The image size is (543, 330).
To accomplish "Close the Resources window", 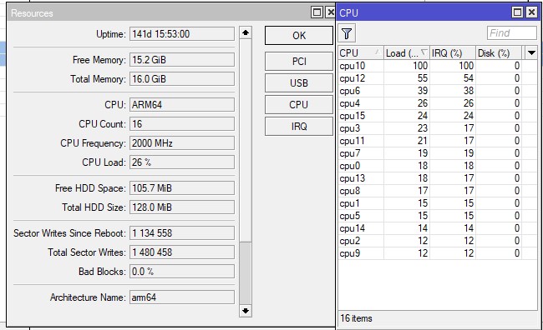I will 331,12.
